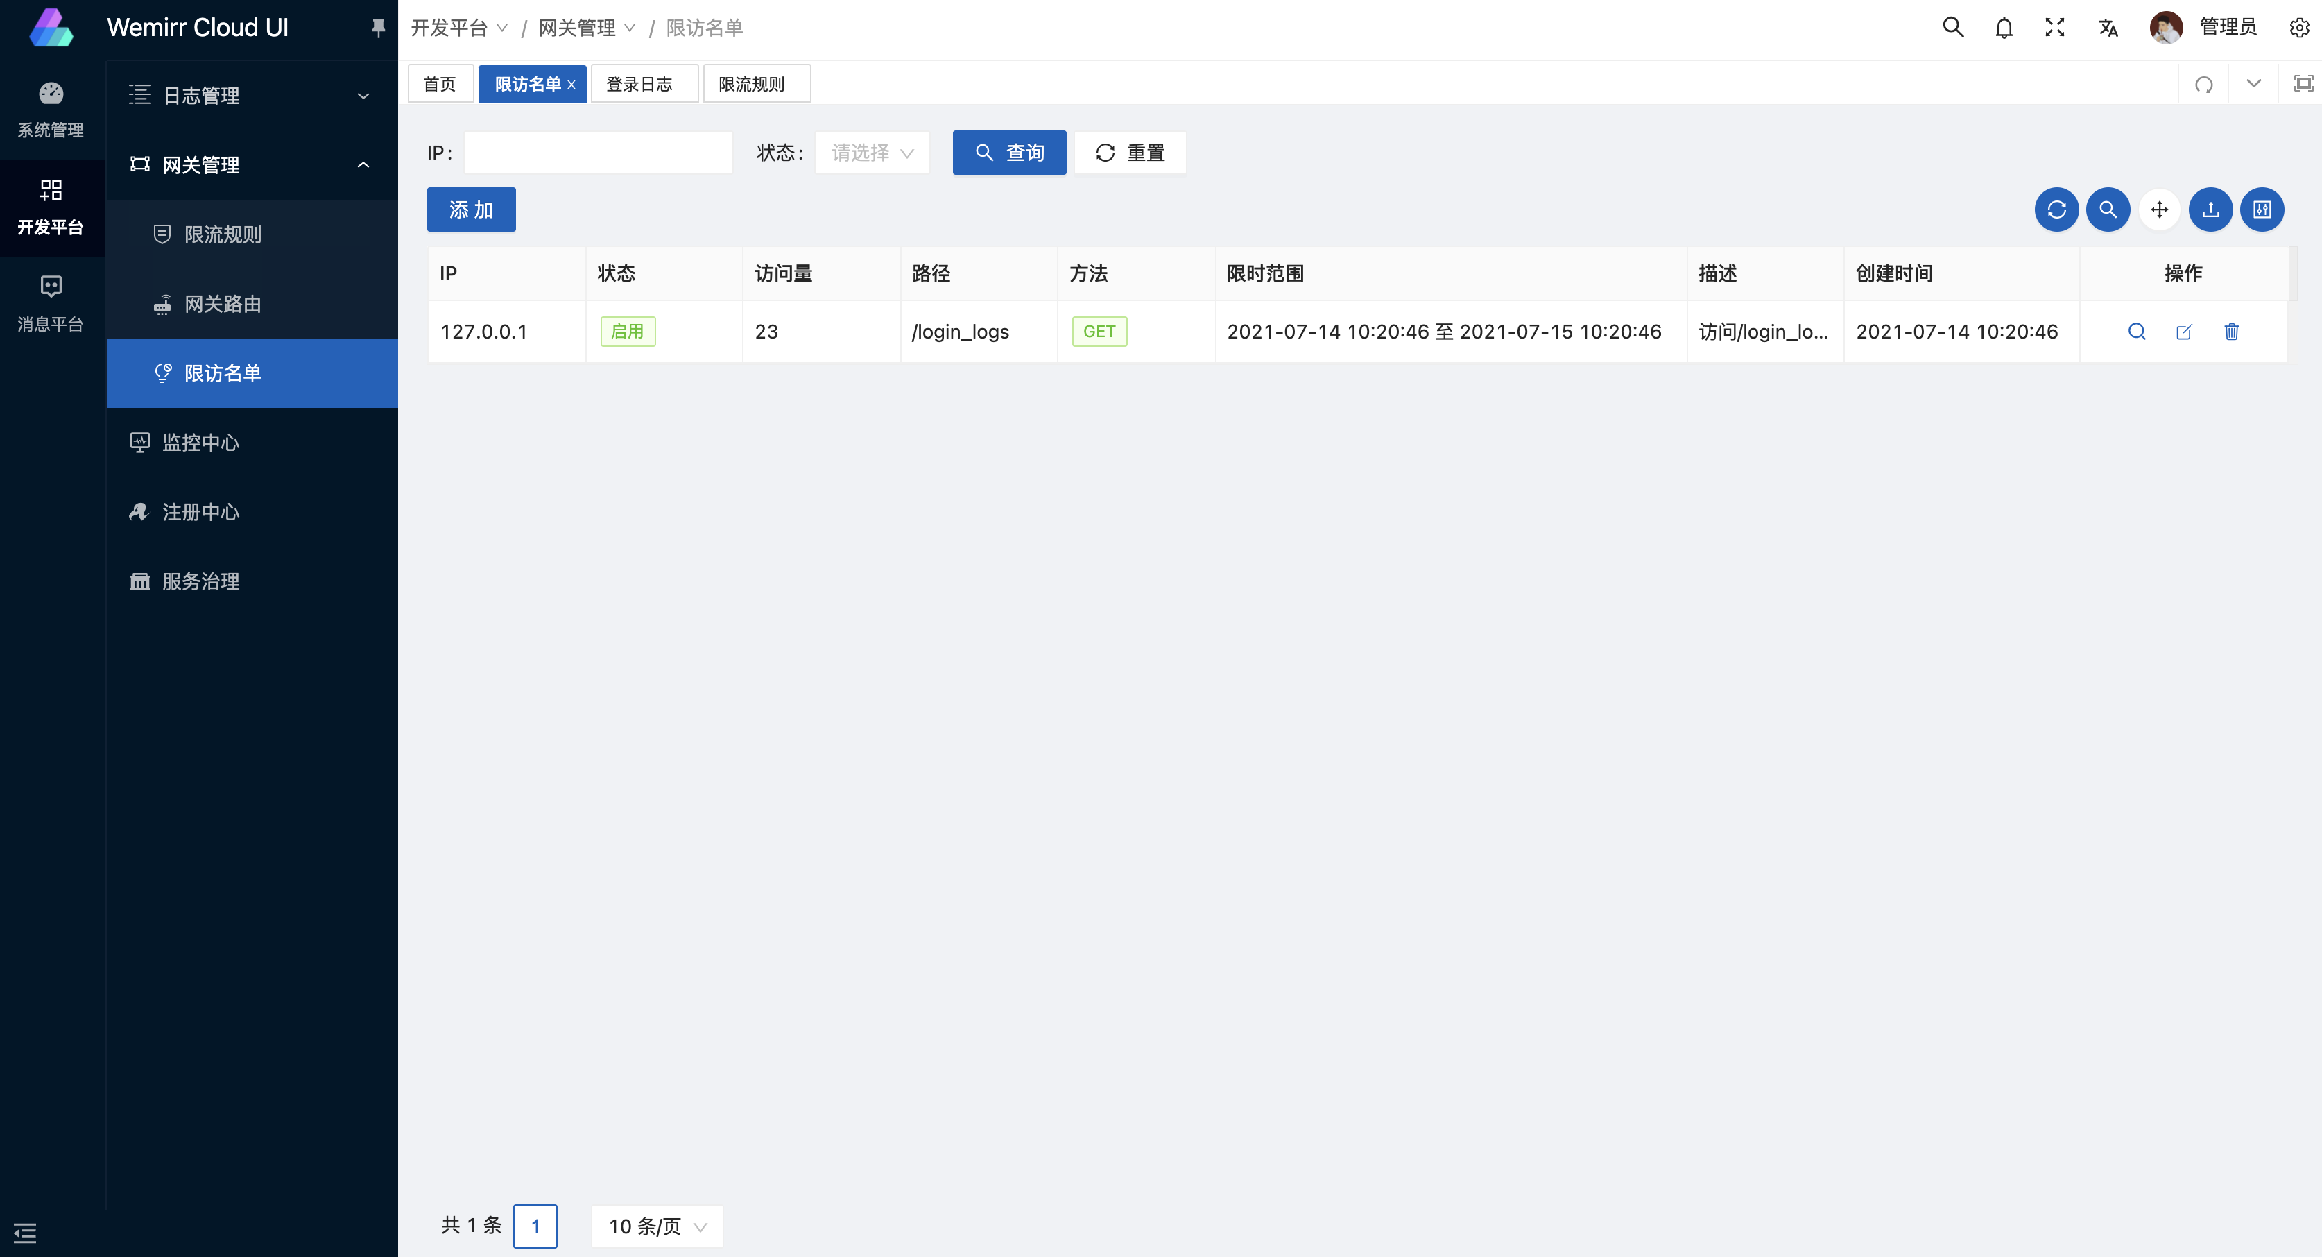The width and height of the screenshot is (2322, 1257).
Task: Click the 添加 button
Action: tap(470, 210)
